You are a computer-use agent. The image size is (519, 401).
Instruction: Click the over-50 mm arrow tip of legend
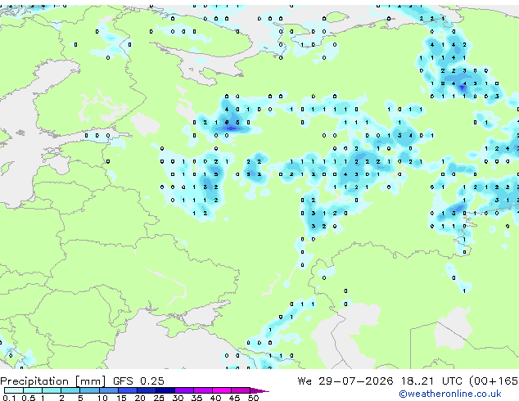[x=259, y=390]
